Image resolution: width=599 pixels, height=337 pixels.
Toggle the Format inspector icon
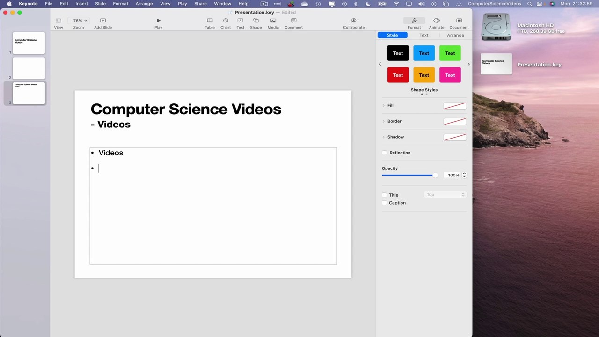coord(414,21)
